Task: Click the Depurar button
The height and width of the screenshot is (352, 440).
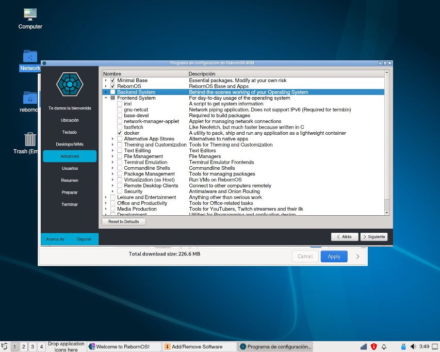Action: click(x=84, y=239)
